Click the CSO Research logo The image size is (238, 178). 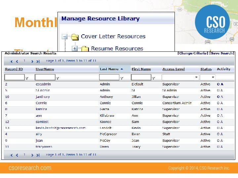(212, 22)
